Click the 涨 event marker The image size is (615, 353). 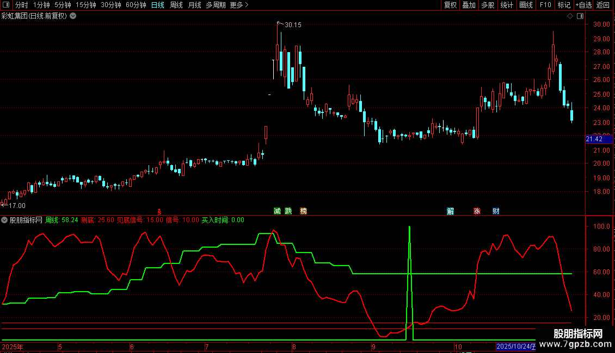tap(477, 211)
